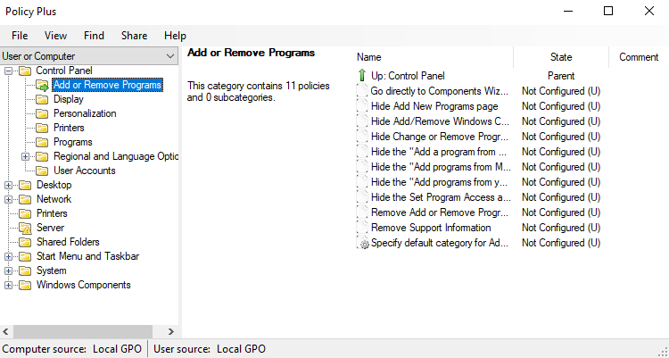Click the tree scrollbar right arrow
This screenshot has width=669, height=358.
[x=171, y=331]
